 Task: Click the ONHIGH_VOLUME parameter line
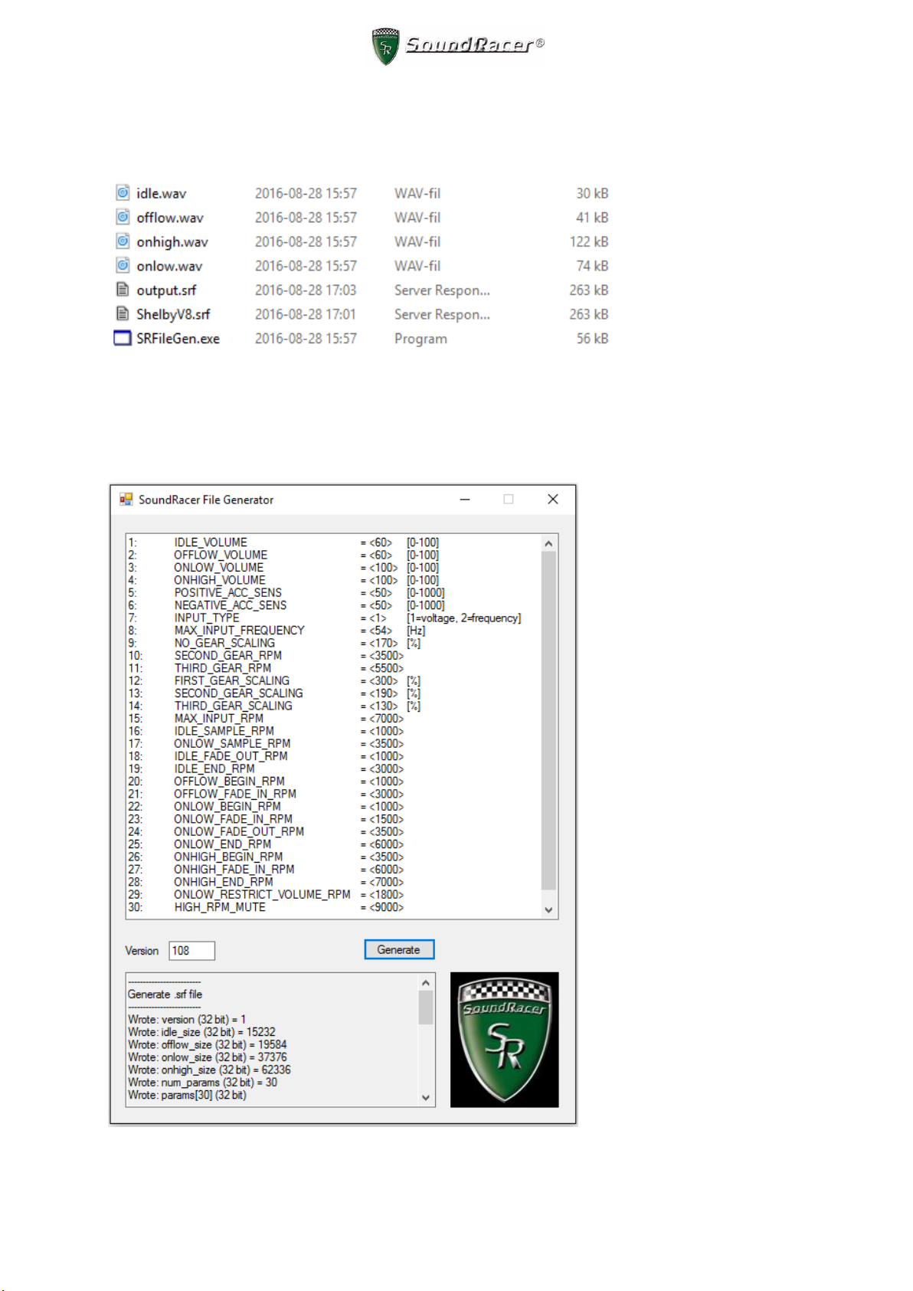(x=283, y=580)
